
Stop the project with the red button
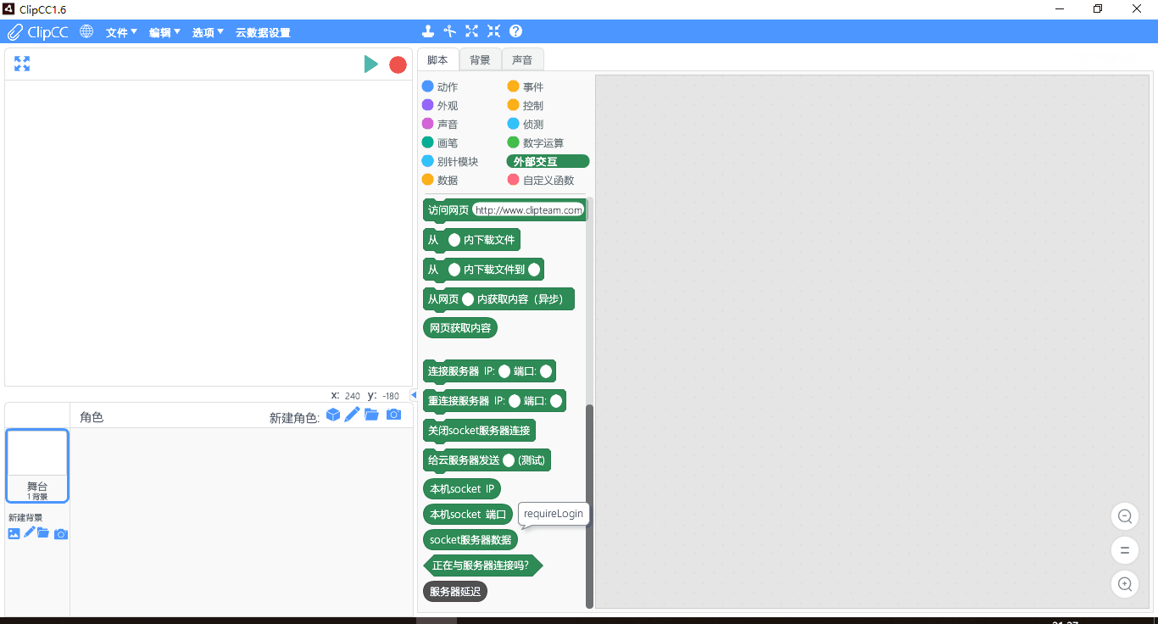pos(398,64)
